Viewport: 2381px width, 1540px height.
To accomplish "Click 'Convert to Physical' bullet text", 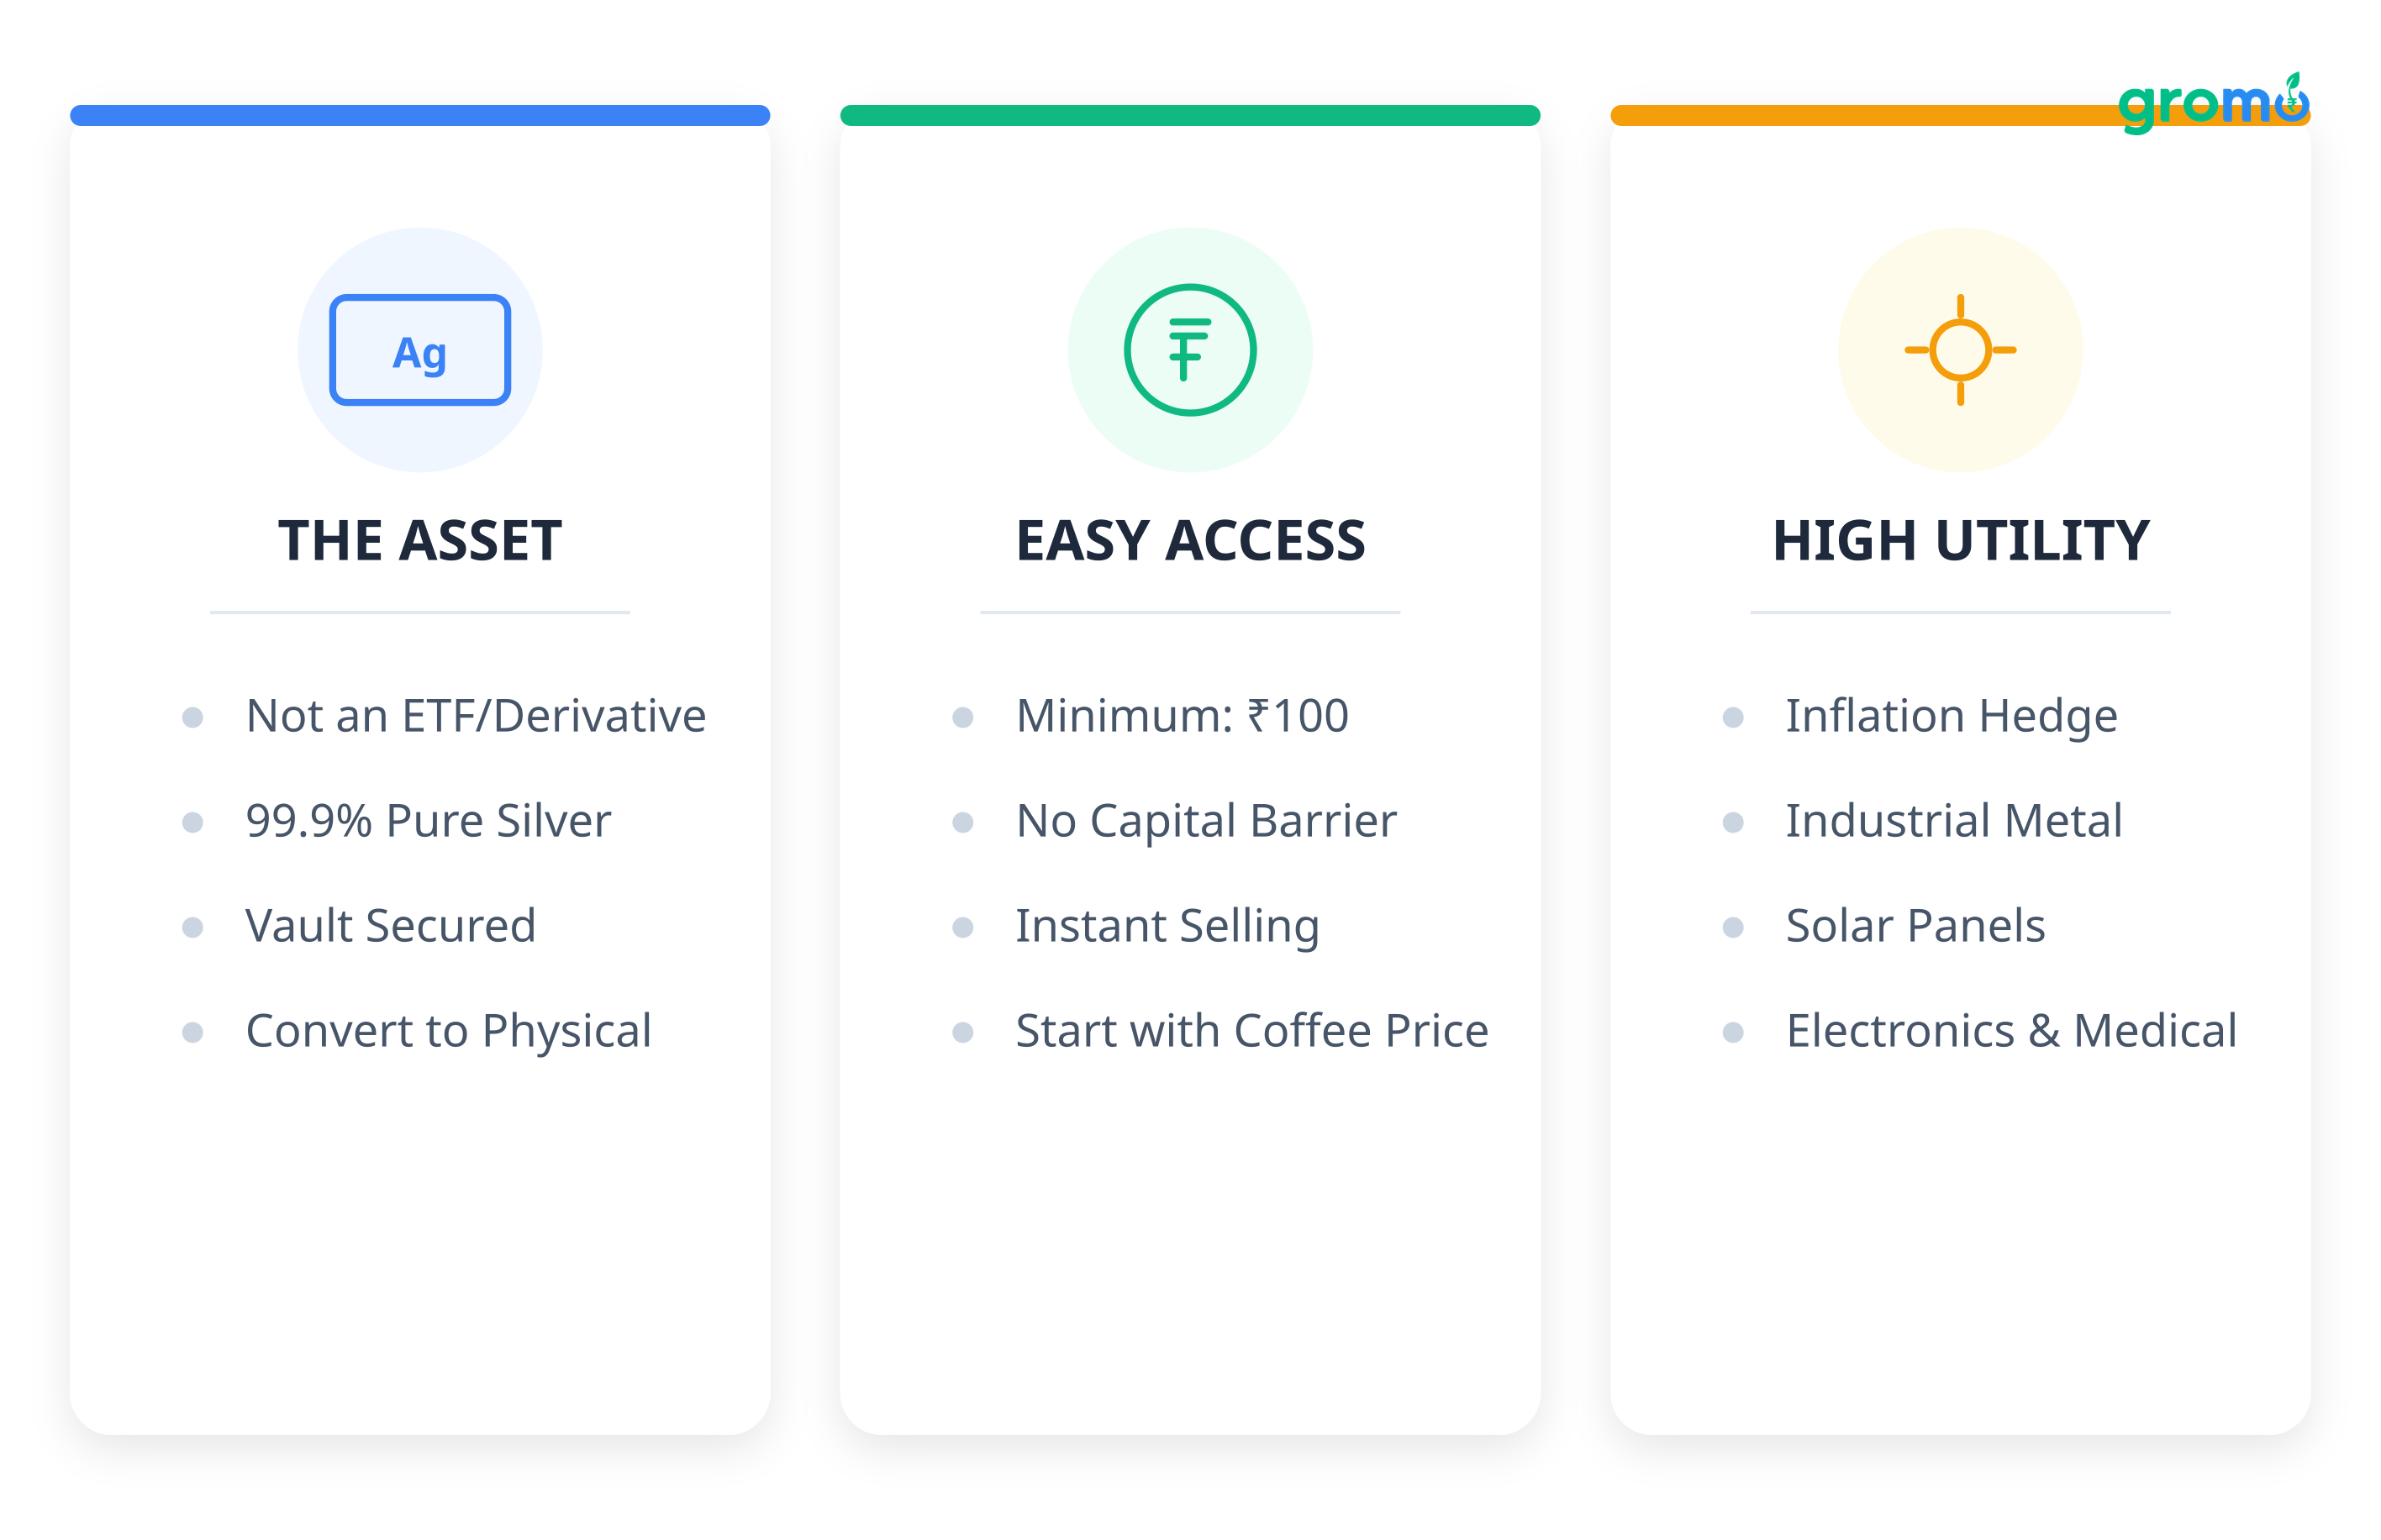I will (448, 1031).
